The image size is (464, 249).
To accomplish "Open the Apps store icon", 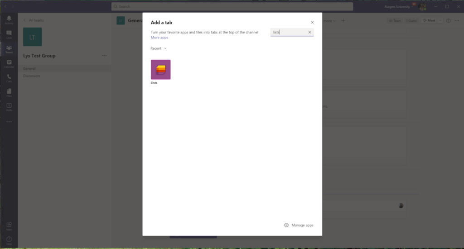I will (9, 225).
